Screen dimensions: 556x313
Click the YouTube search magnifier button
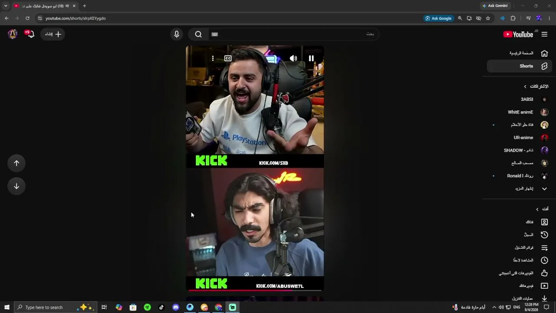point(199,34)
